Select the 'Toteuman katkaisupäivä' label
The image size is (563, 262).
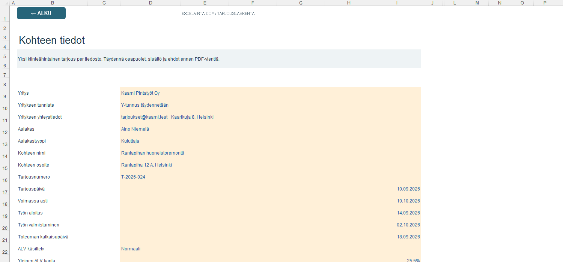click(43, 237)
